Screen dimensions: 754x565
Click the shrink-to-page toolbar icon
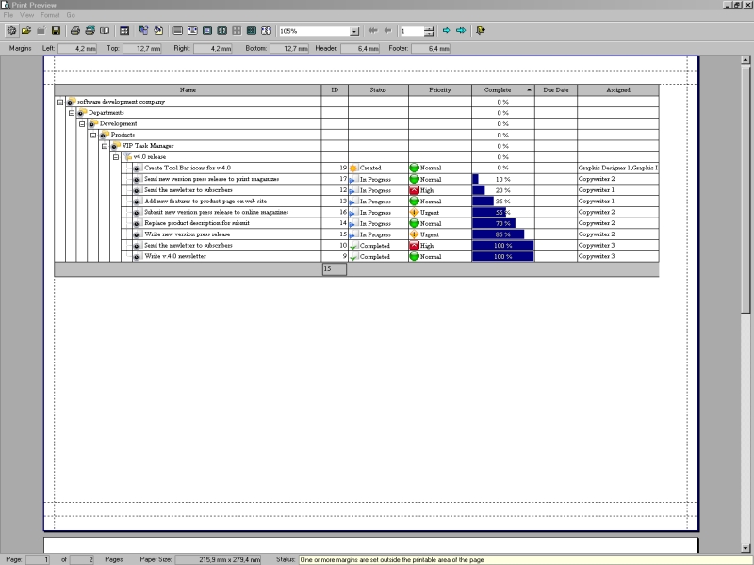pos(158,31)
